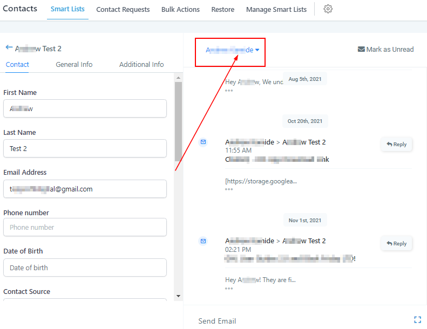Open Manage Smart Lists tab
This screenshot has width=427, height=329.
click(276, 9)
